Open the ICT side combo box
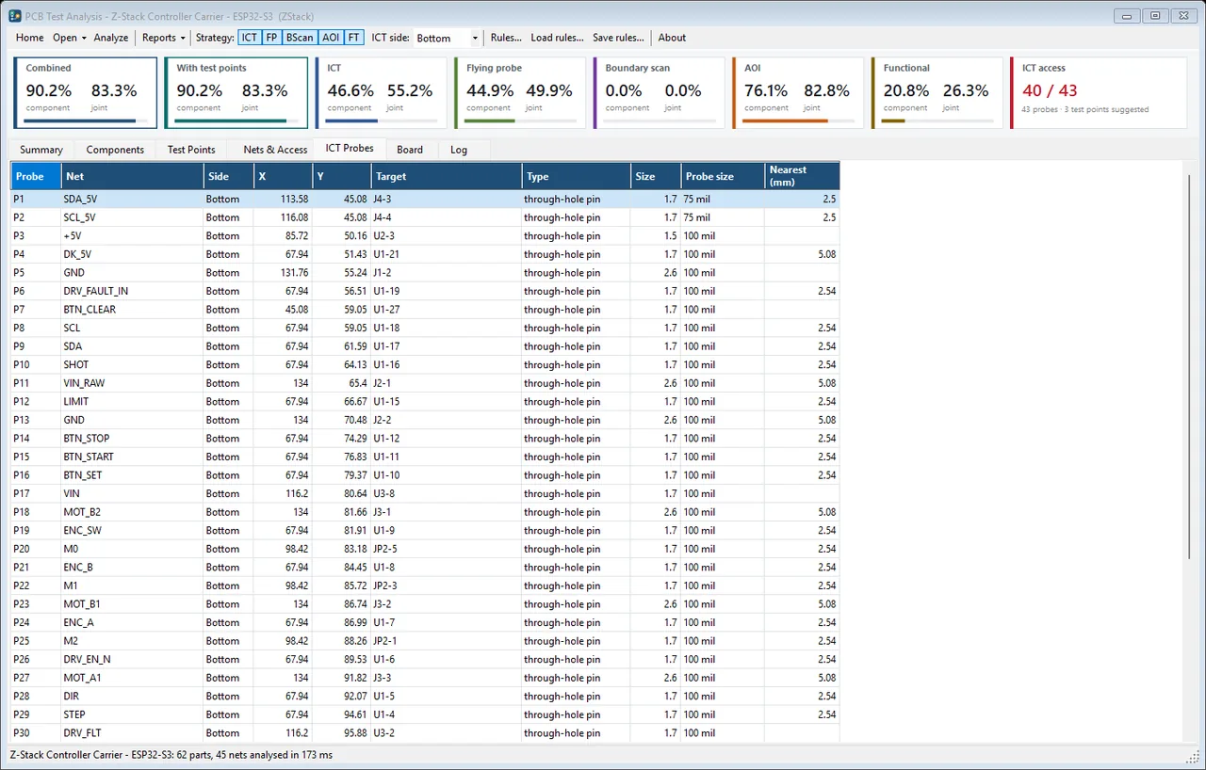The height and width of the screenshot is (770, 1206). [448, 38]
